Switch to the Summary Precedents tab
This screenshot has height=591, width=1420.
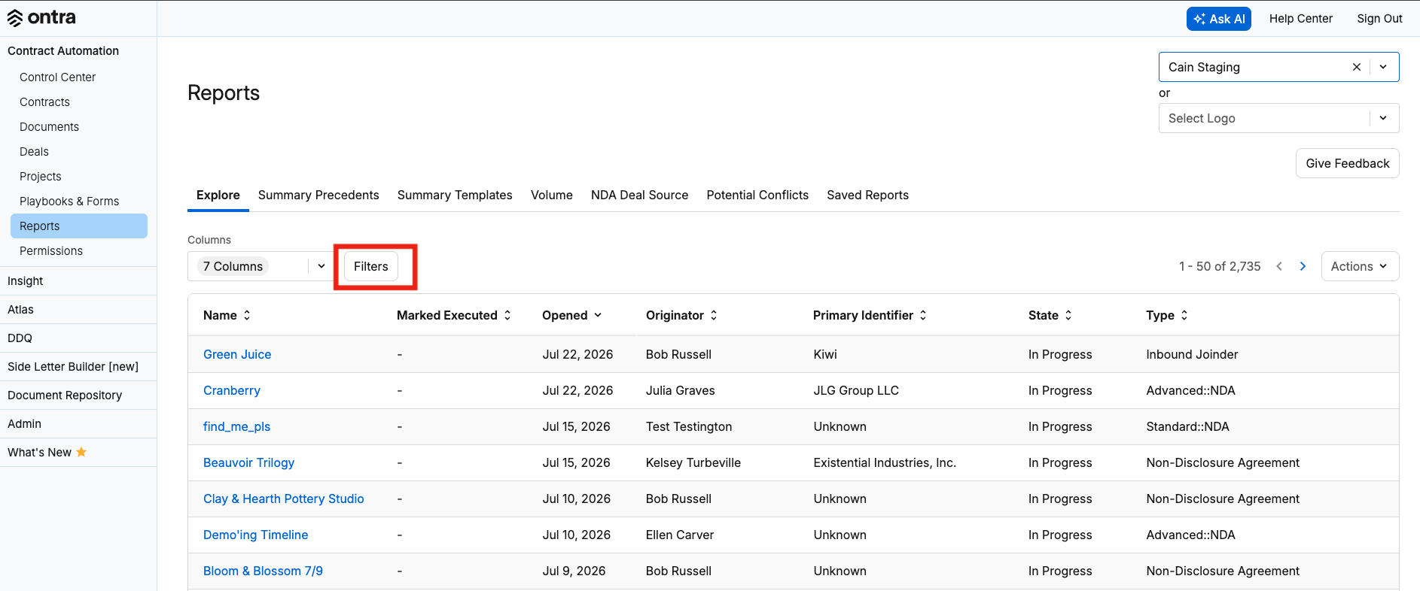(x=318, y=195)
